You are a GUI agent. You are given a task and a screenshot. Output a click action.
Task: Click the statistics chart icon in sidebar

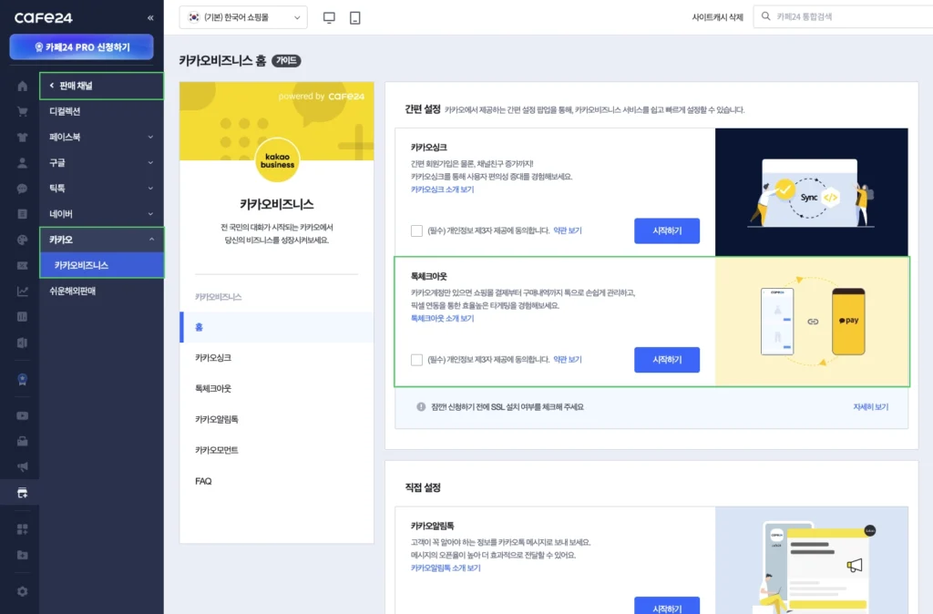coord(22,292)
